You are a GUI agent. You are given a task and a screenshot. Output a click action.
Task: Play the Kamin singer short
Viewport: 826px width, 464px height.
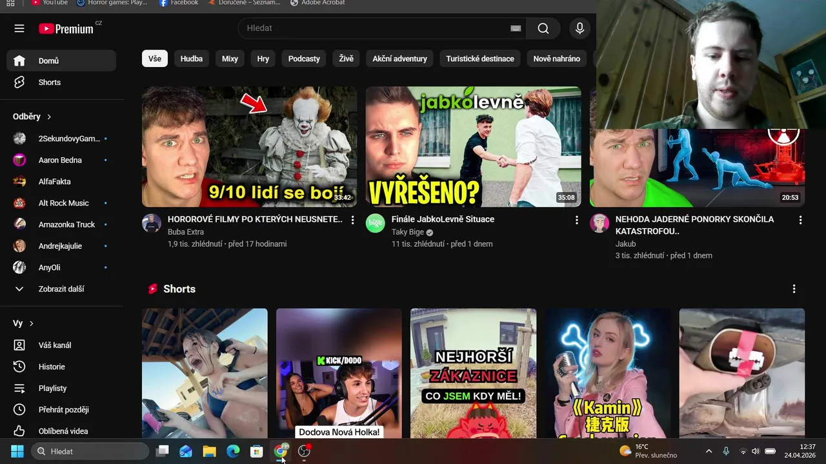[608, 374]
